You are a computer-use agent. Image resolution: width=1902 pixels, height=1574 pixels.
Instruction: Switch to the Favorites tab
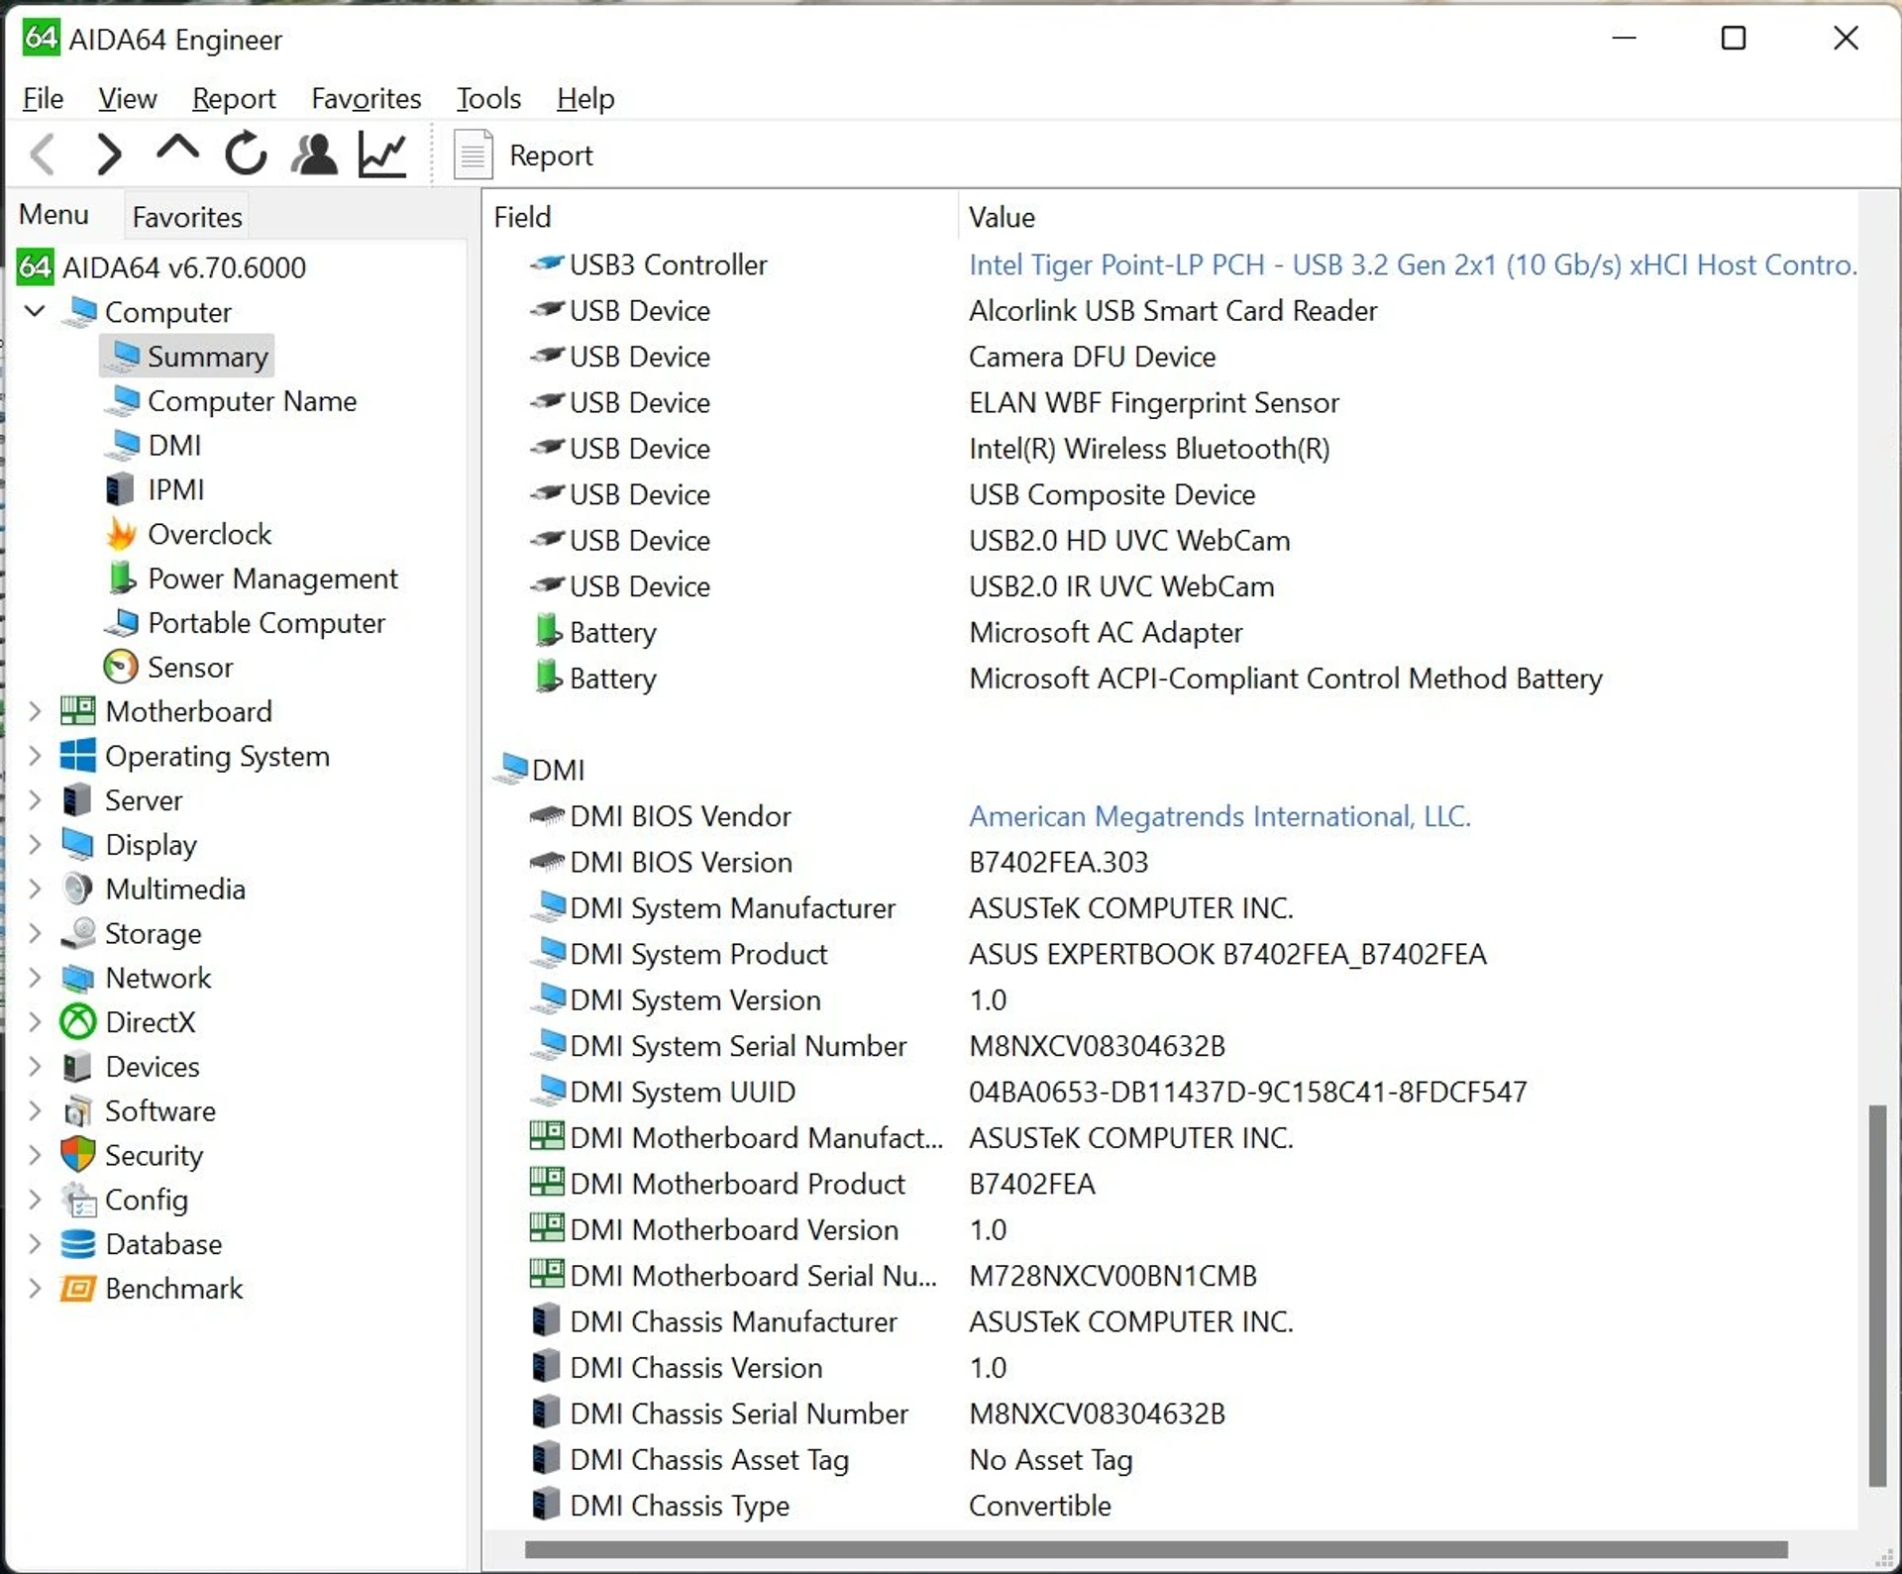point(187,217)
